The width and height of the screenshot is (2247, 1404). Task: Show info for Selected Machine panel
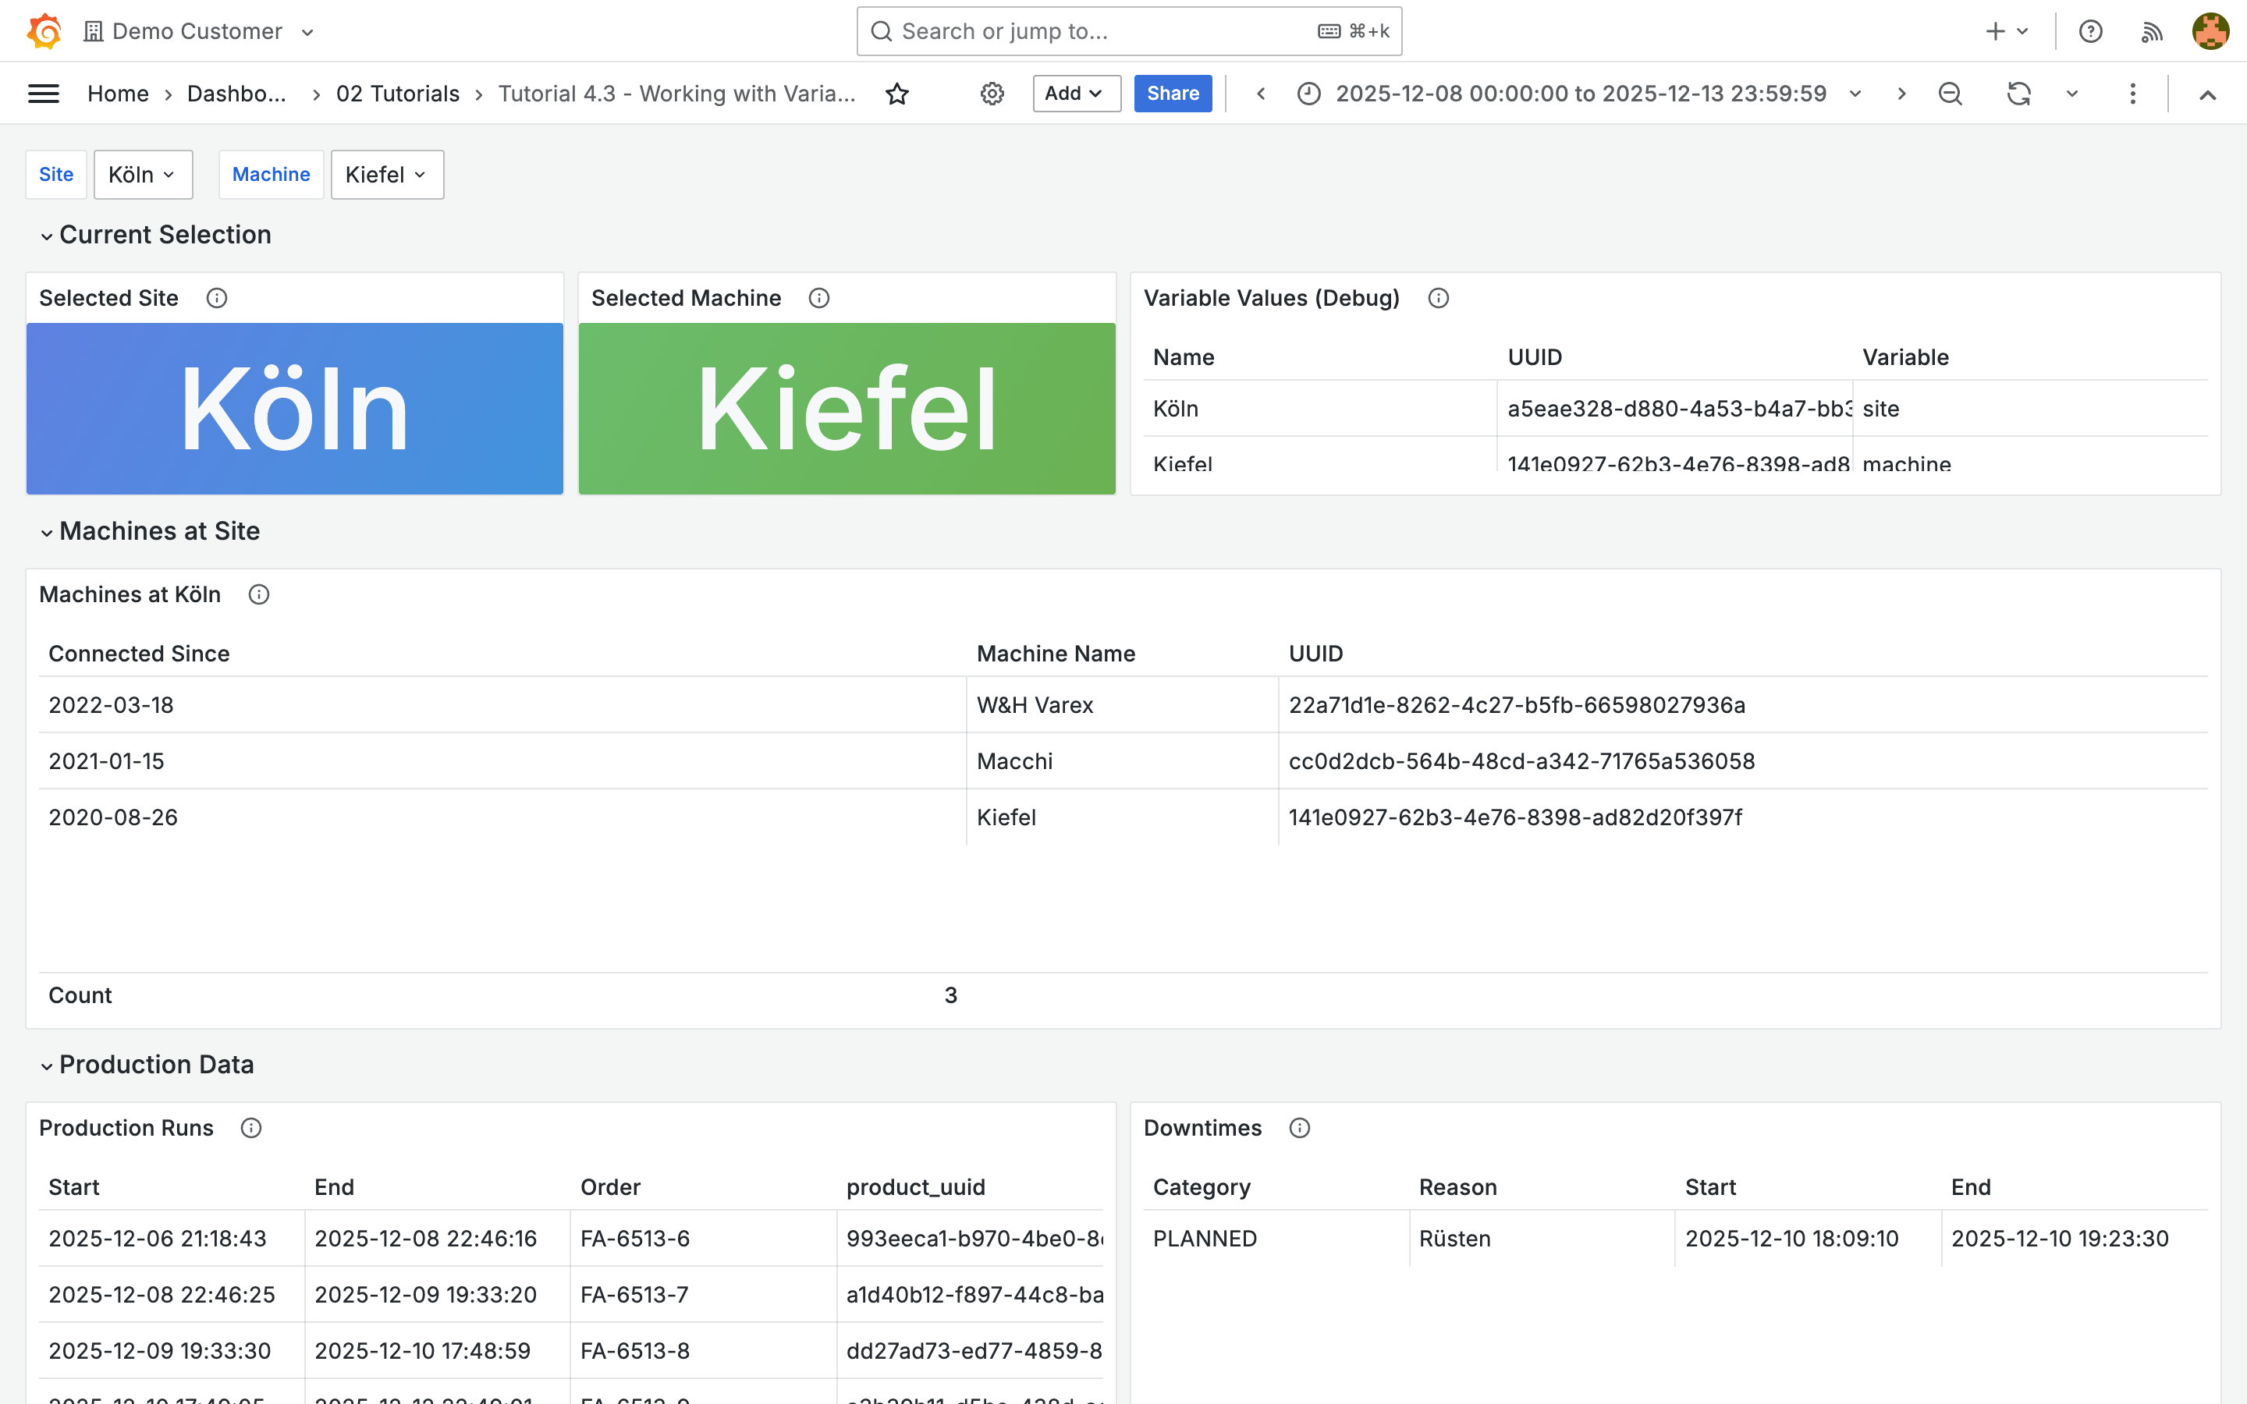818,298
